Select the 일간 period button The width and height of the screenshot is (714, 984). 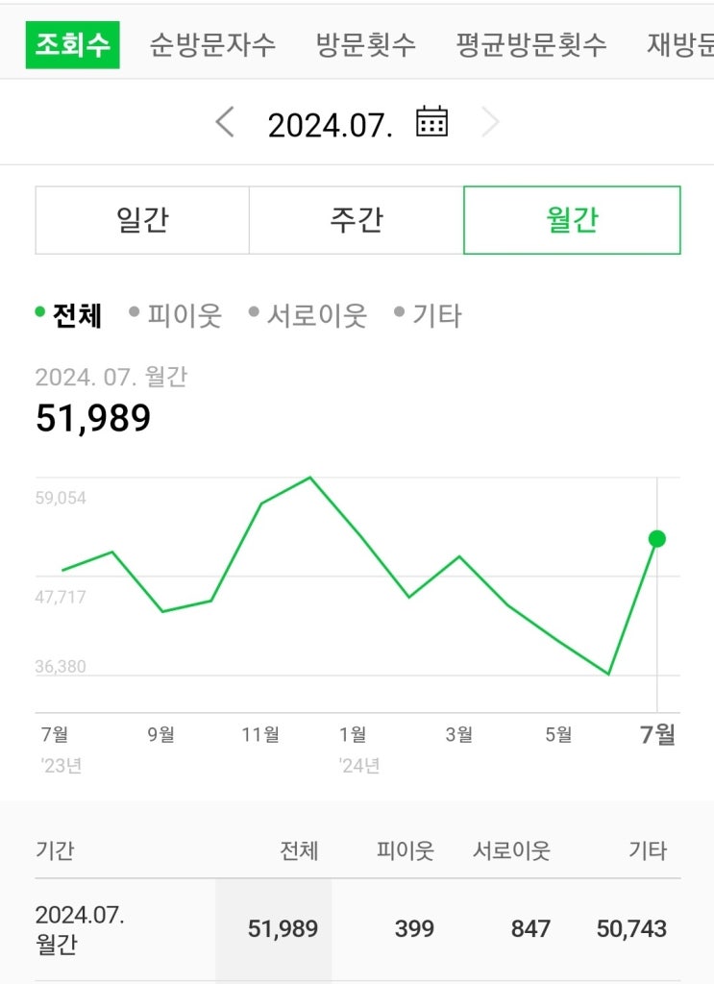pyautogui.click(x=142, y=220)
